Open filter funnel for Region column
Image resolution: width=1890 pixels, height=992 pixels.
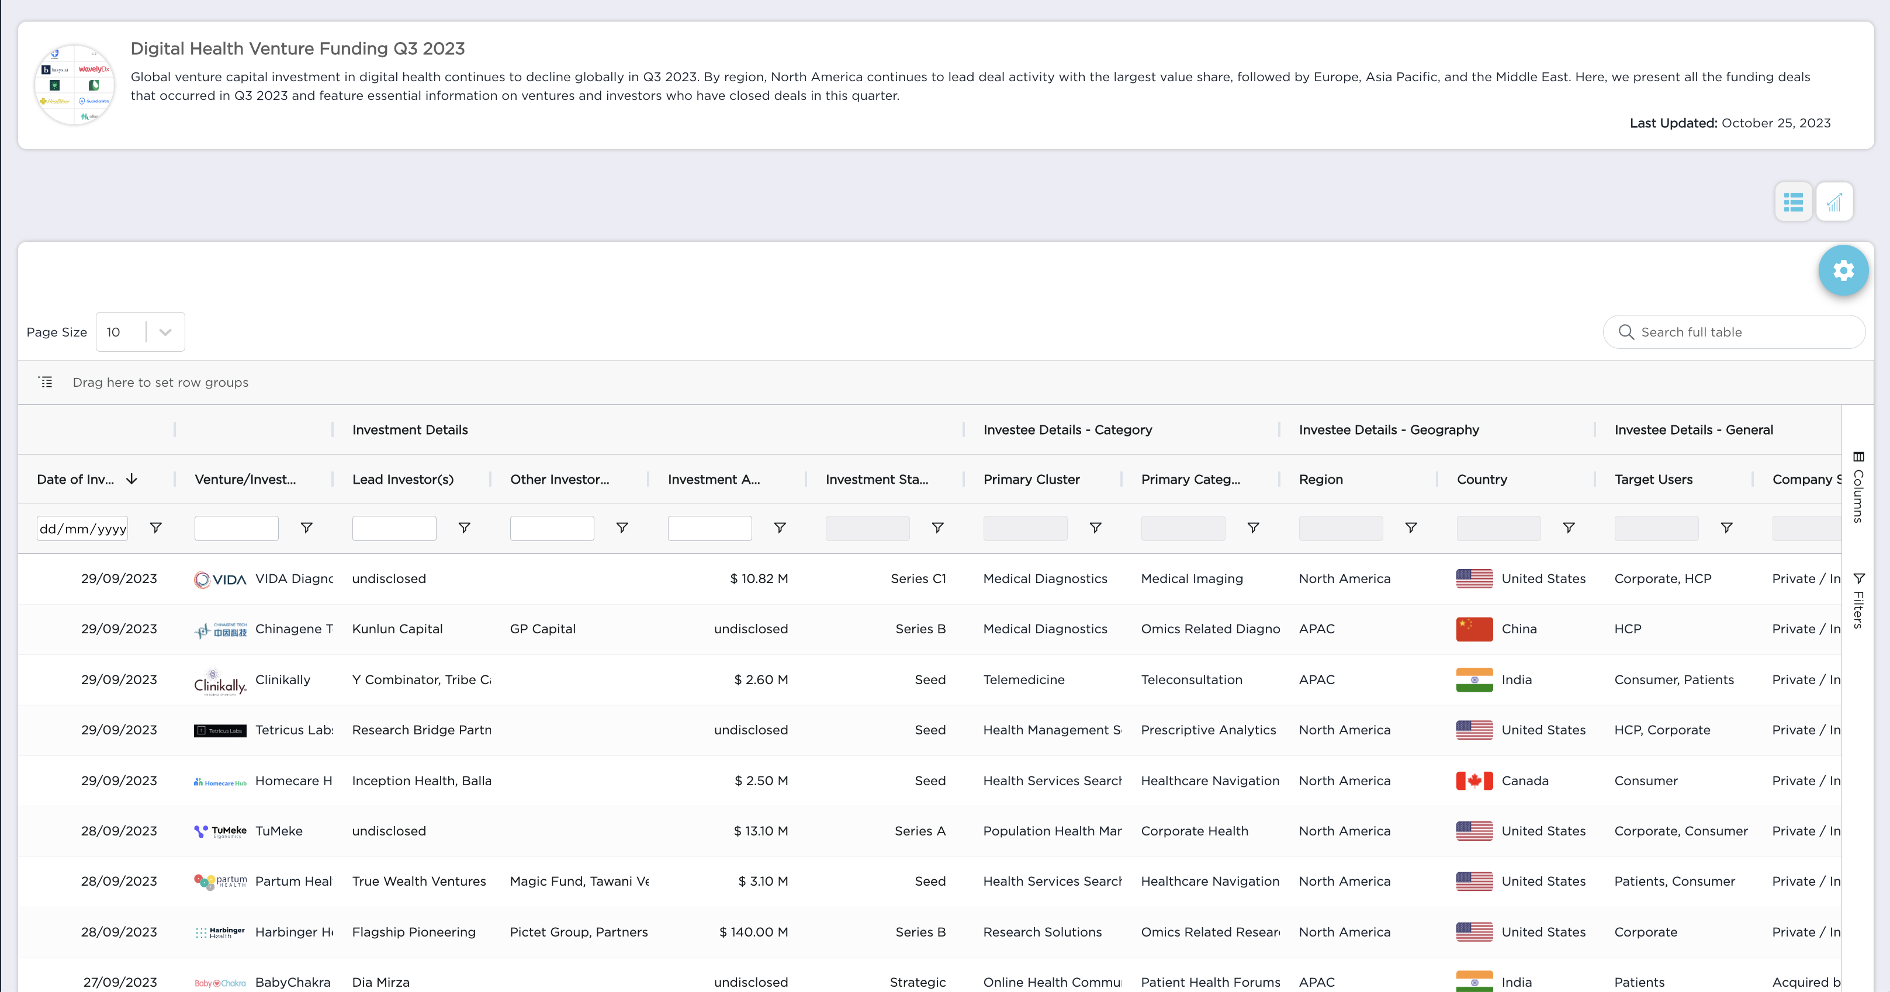pyautogui.click(x=1411, y=528)
